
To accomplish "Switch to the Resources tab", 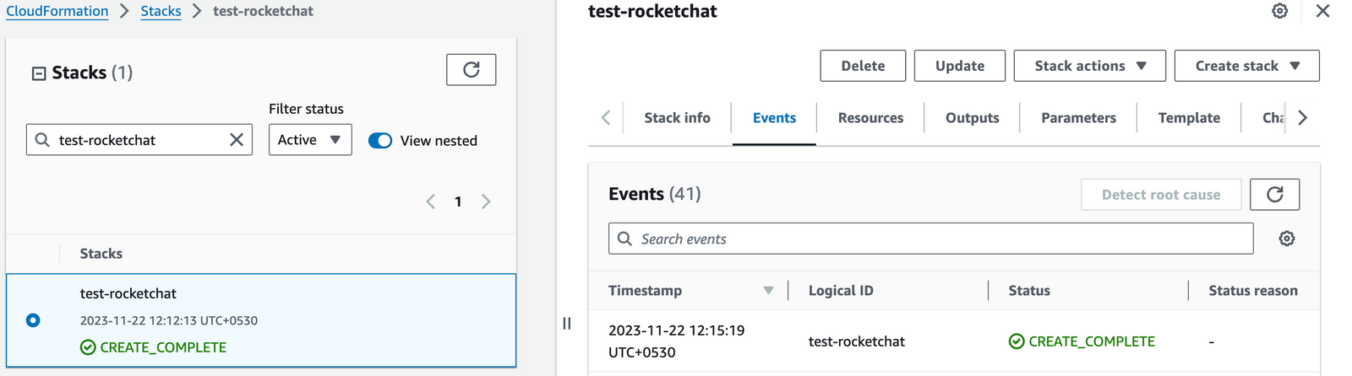I will [x=870, y=118].
